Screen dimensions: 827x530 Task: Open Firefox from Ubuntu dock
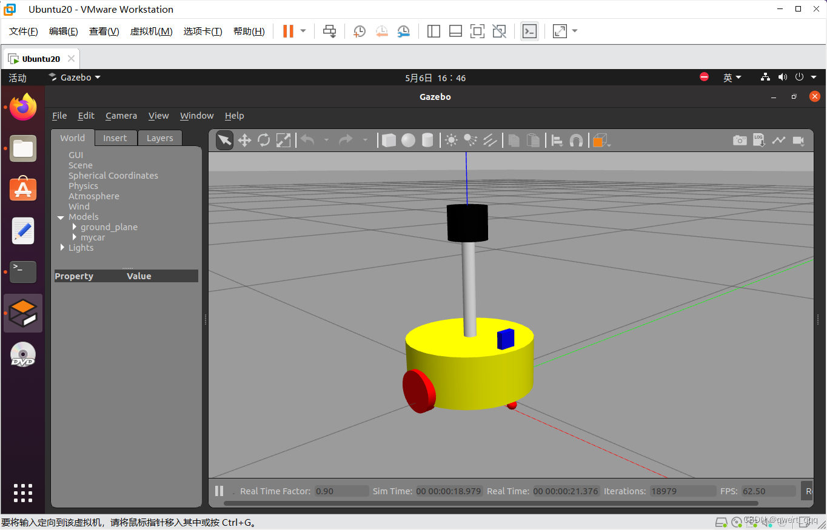tap(23, 107)
